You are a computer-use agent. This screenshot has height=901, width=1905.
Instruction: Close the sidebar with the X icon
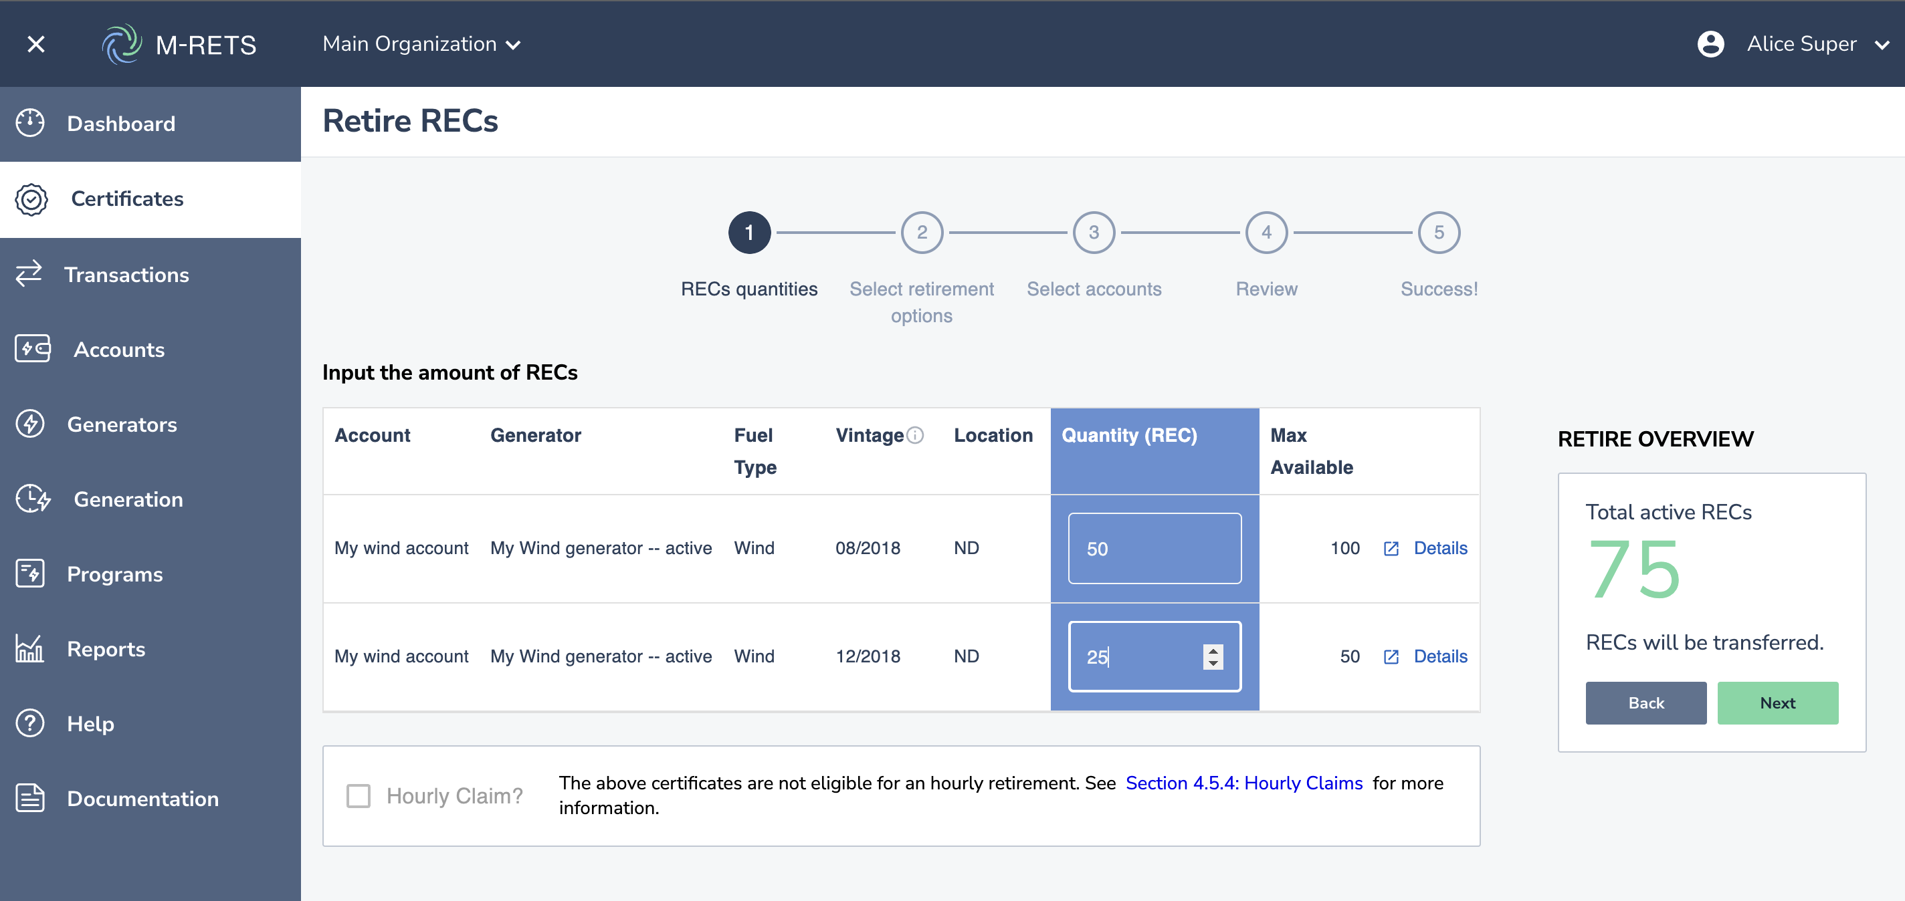[35, 44]
